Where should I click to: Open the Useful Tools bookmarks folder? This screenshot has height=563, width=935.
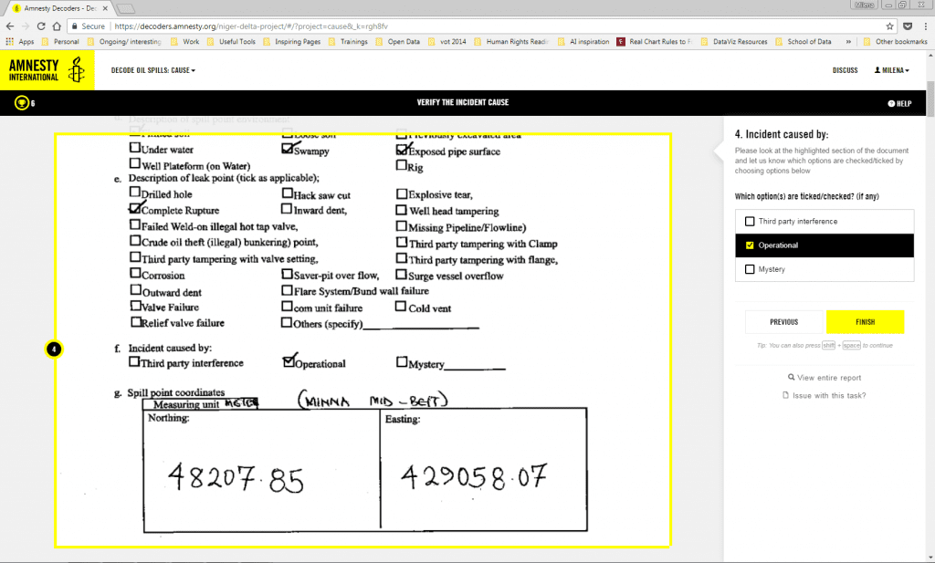[x=231, y=42]
